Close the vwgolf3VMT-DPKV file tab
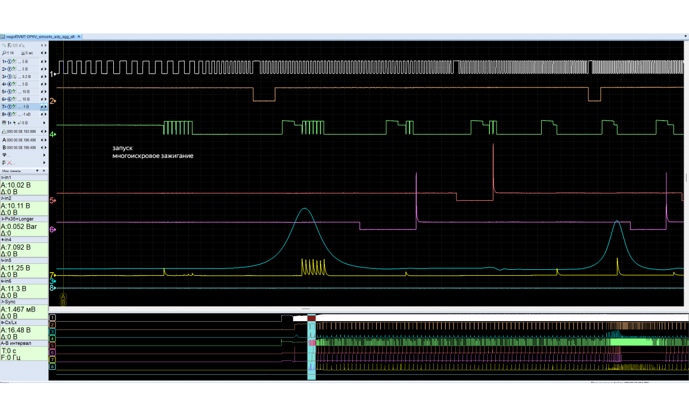The image size is (689, 417). click(x=79, y=36)
